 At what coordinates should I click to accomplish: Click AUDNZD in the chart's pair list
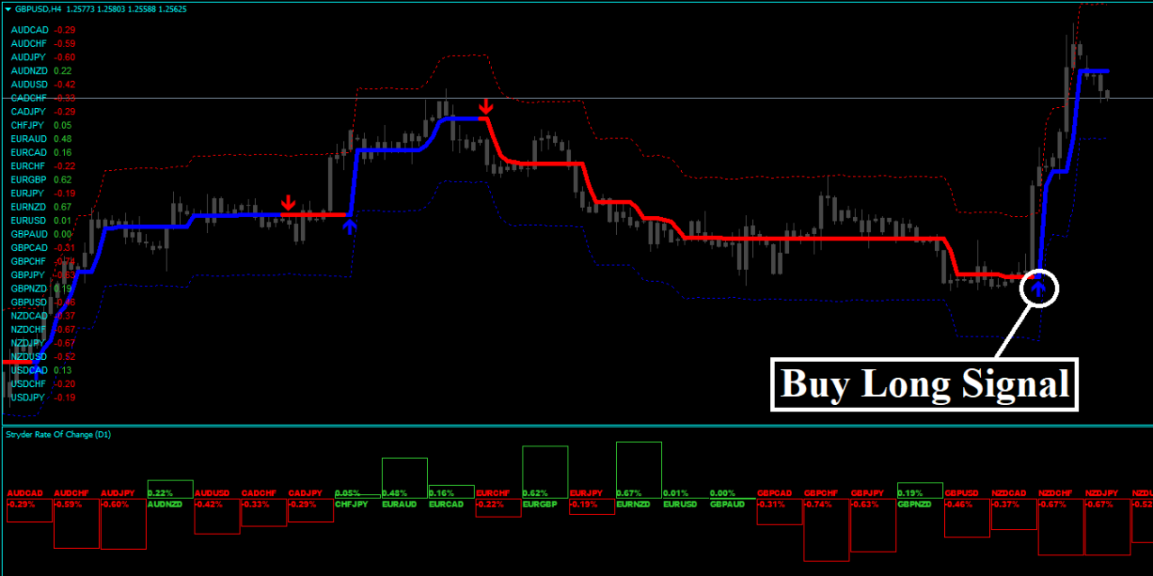click(x=30, y=70)
